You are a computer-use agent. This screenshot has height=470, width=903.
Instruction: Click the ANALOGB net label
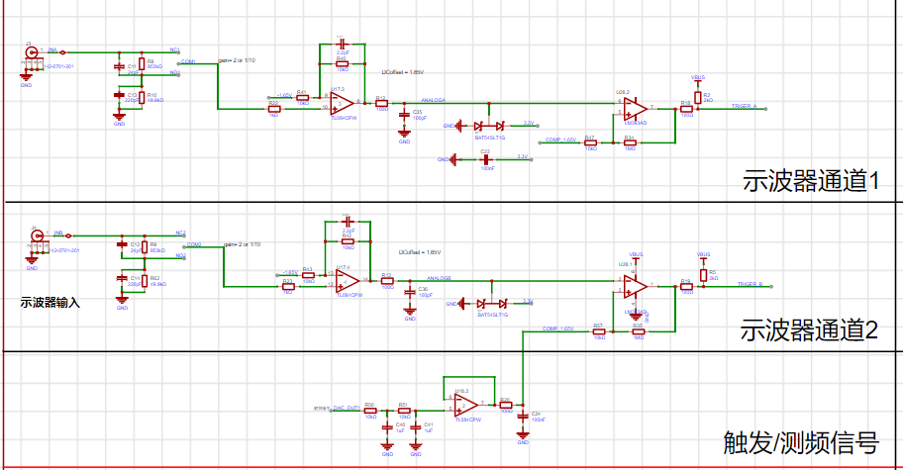click(x=439, y=278)
